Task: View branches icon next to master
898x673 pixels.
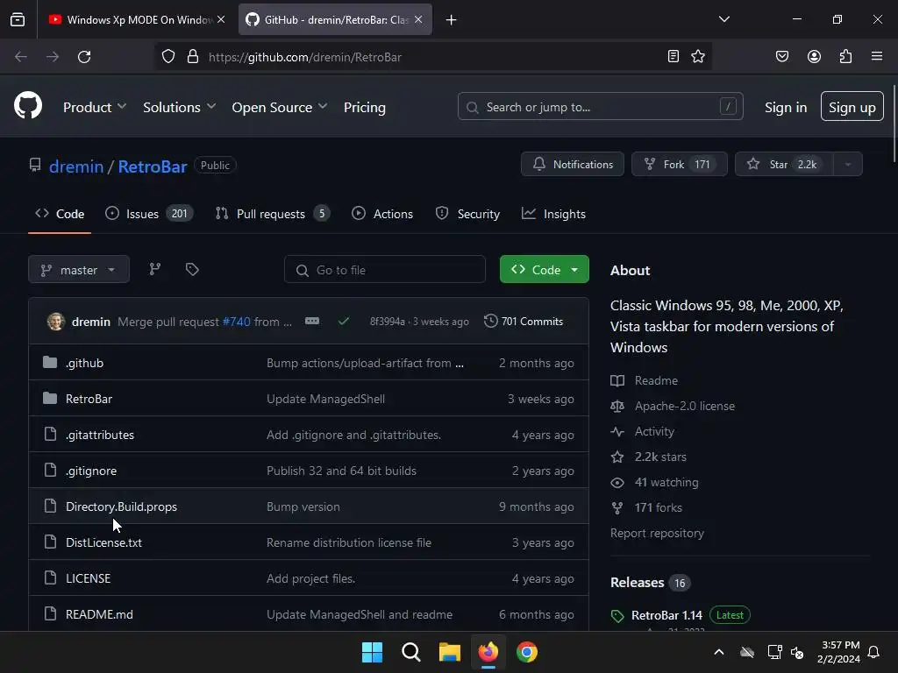Action: (x=154, y=269)
